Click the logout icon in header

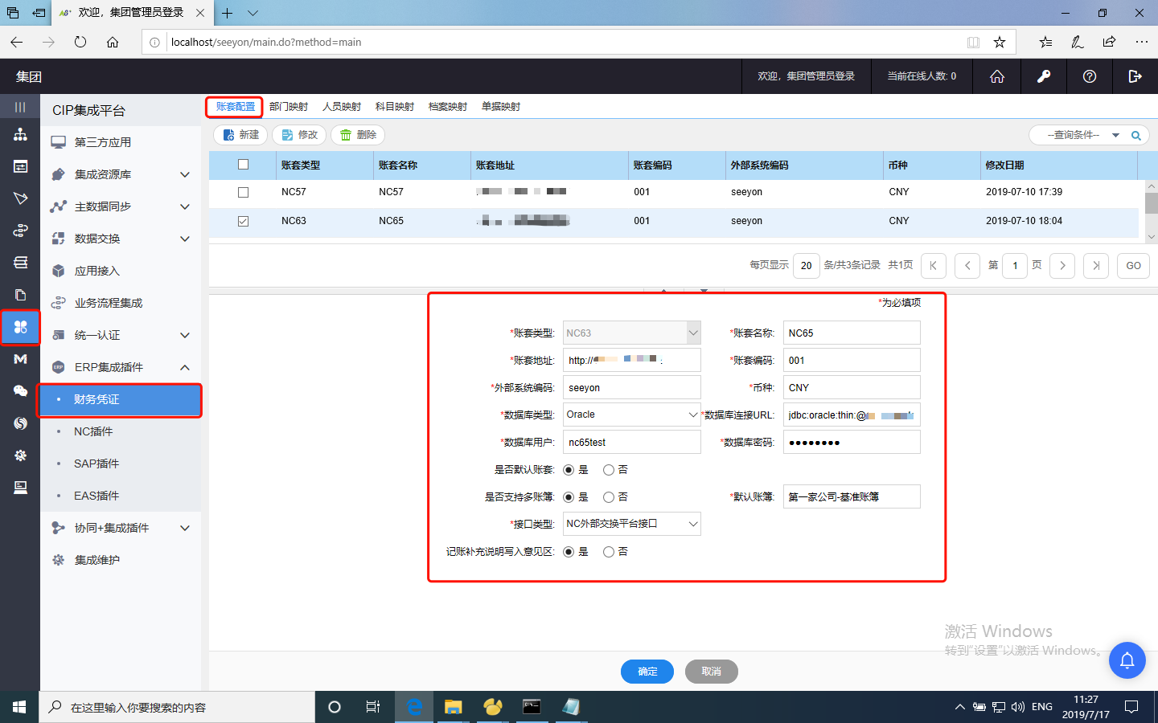[x=1135, y=76]
